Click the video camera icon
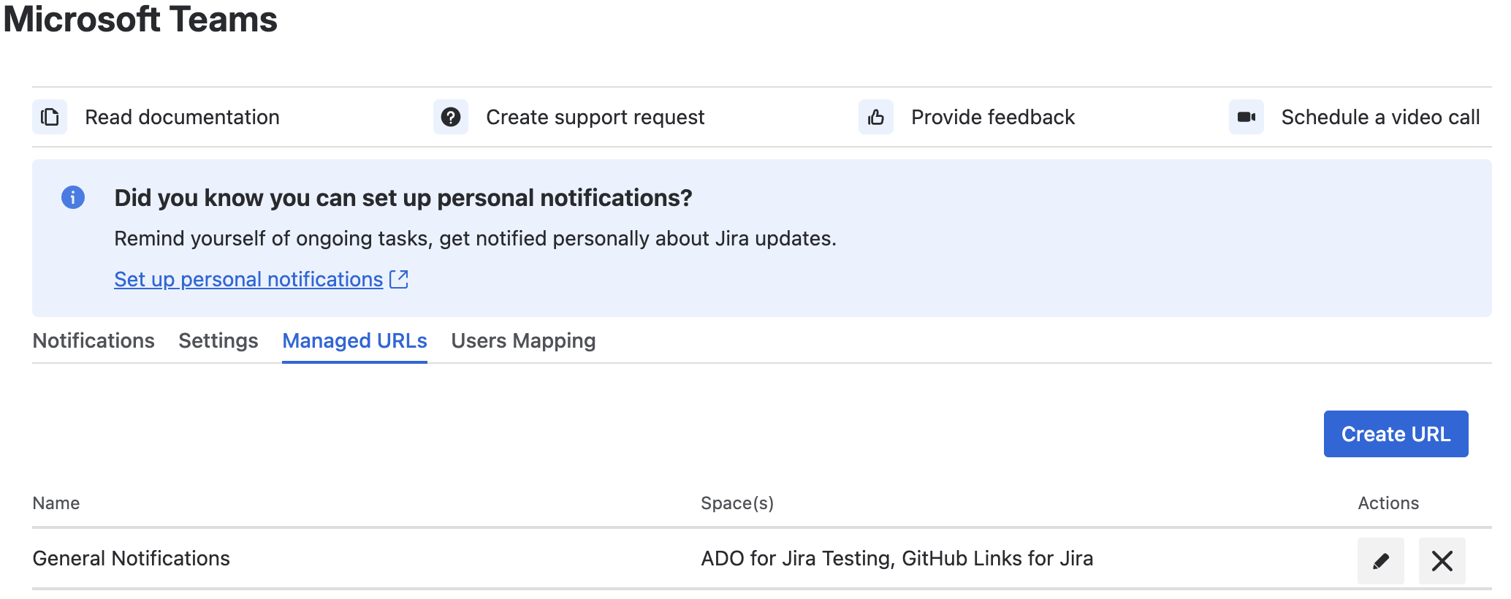1511x599 pixels. click(x=1247, y=117)
